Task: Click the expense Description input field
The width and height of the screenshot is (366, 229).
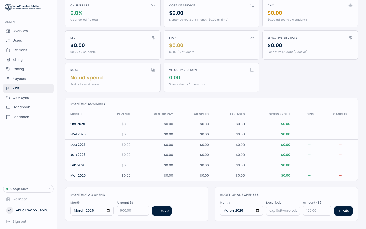Action: pyautogui.click(x=283, y=211)
